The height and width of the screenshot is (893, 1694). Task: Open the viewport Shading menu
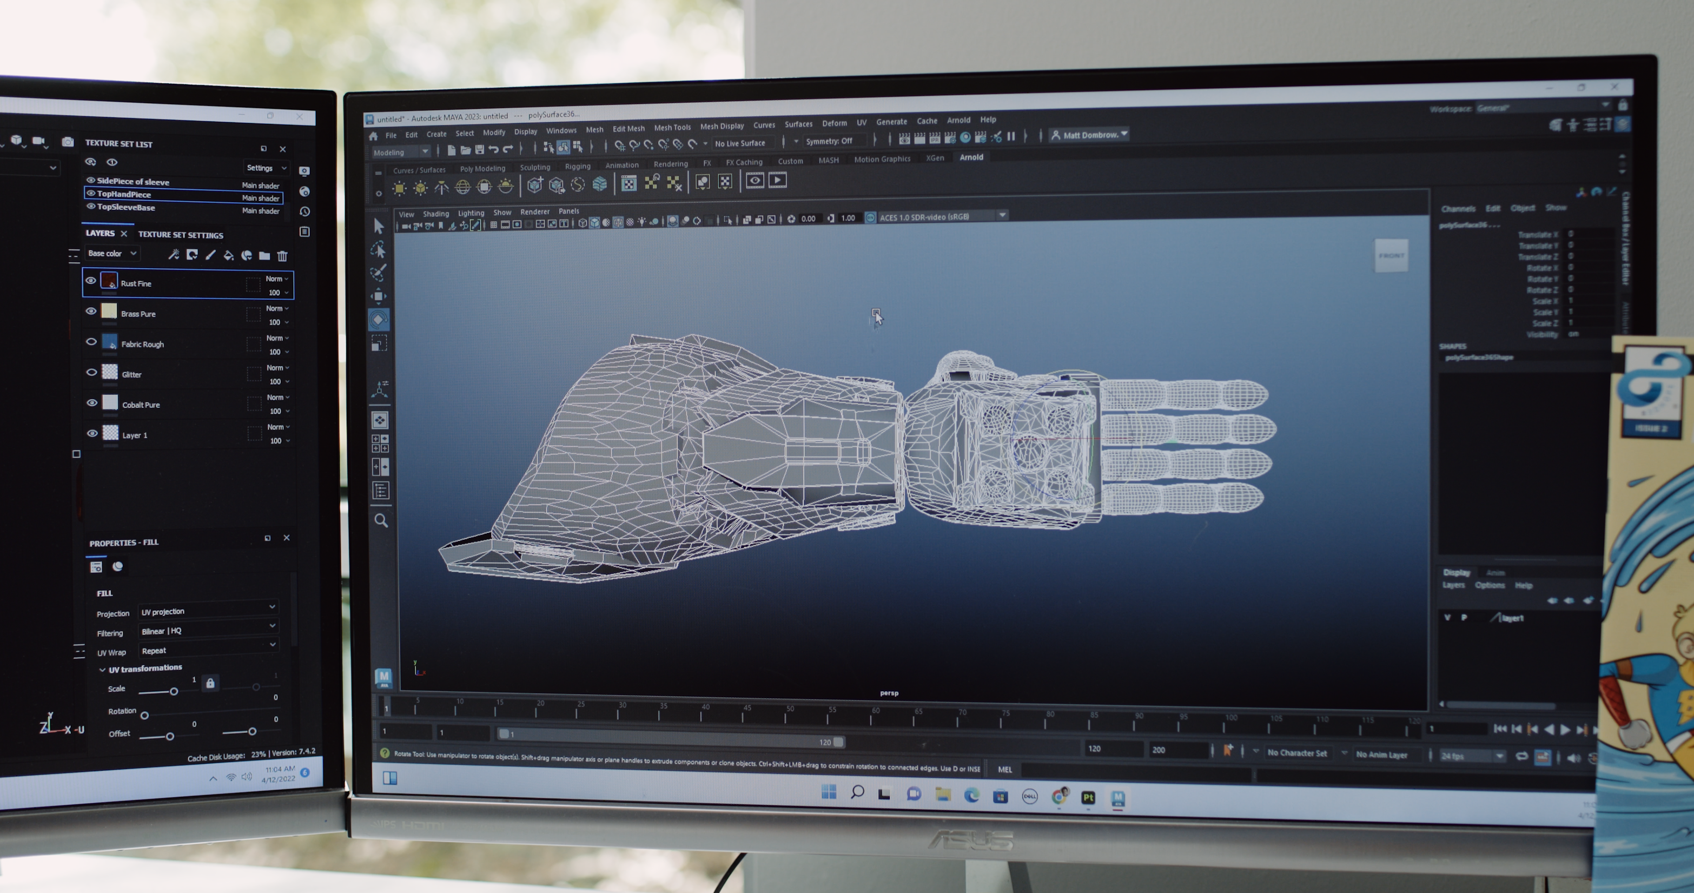point(435,214)
